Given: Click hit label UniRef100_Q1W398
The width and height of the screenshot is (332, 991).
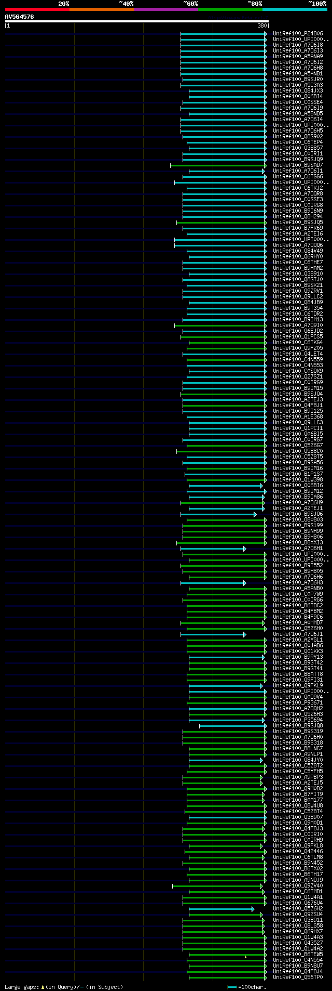Looking at the screenshot, I should [x=298, y=480].
